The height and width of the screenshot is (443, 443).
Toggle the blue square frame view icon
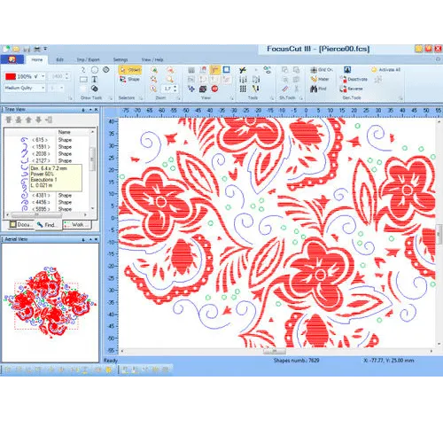pyautogui.click(x=227, y=70)
